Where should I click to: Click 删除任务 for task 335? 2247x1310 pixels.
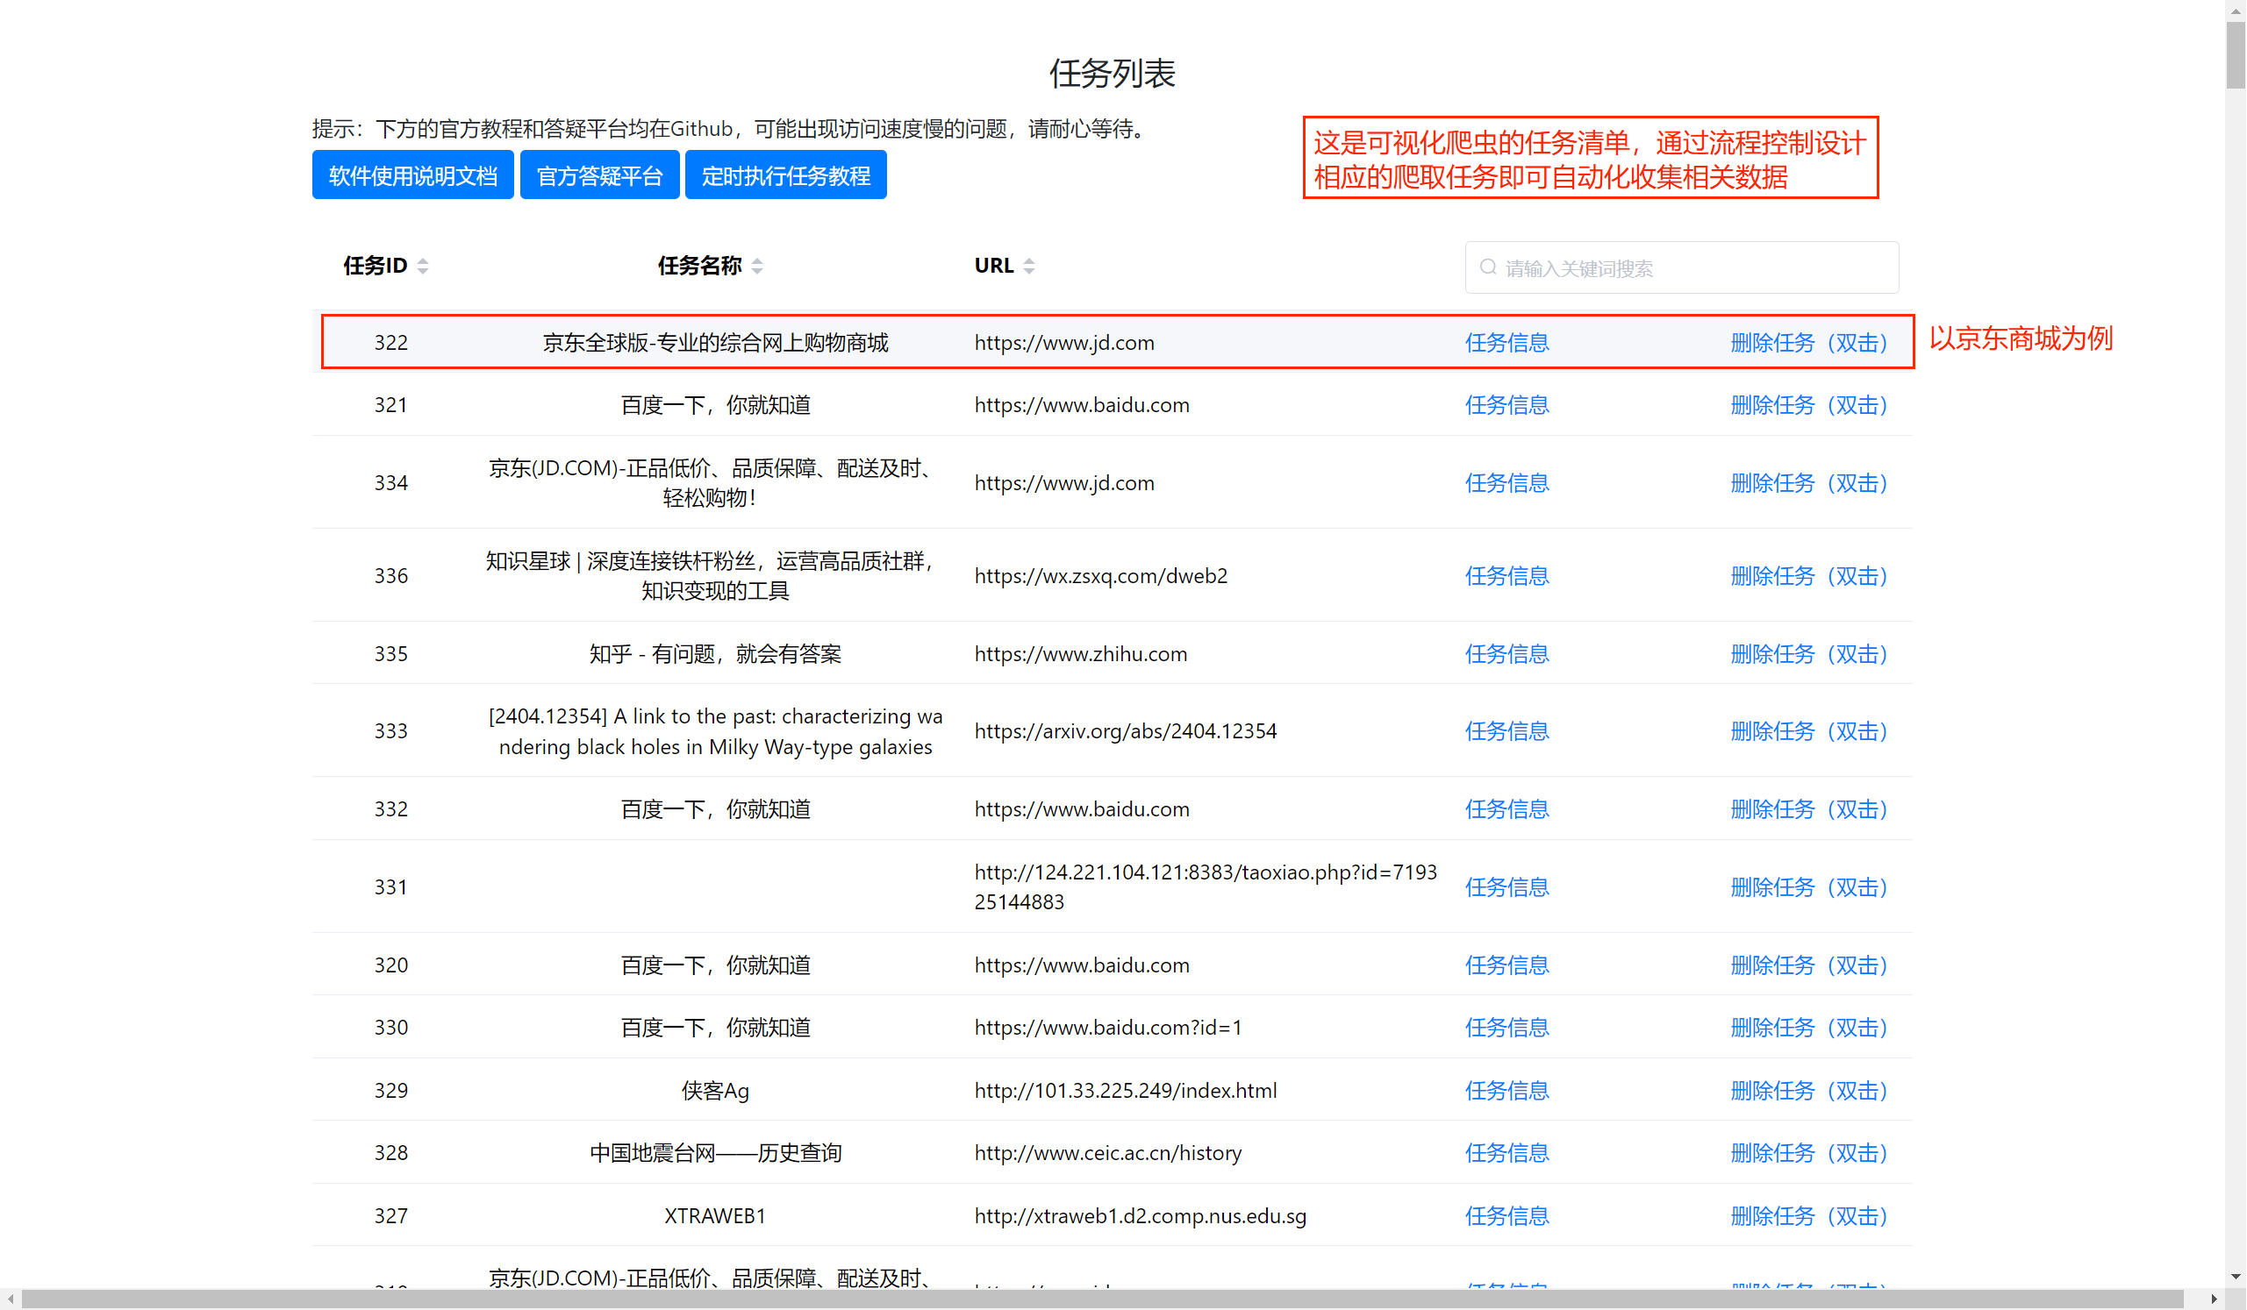[x=1809, y=653]
